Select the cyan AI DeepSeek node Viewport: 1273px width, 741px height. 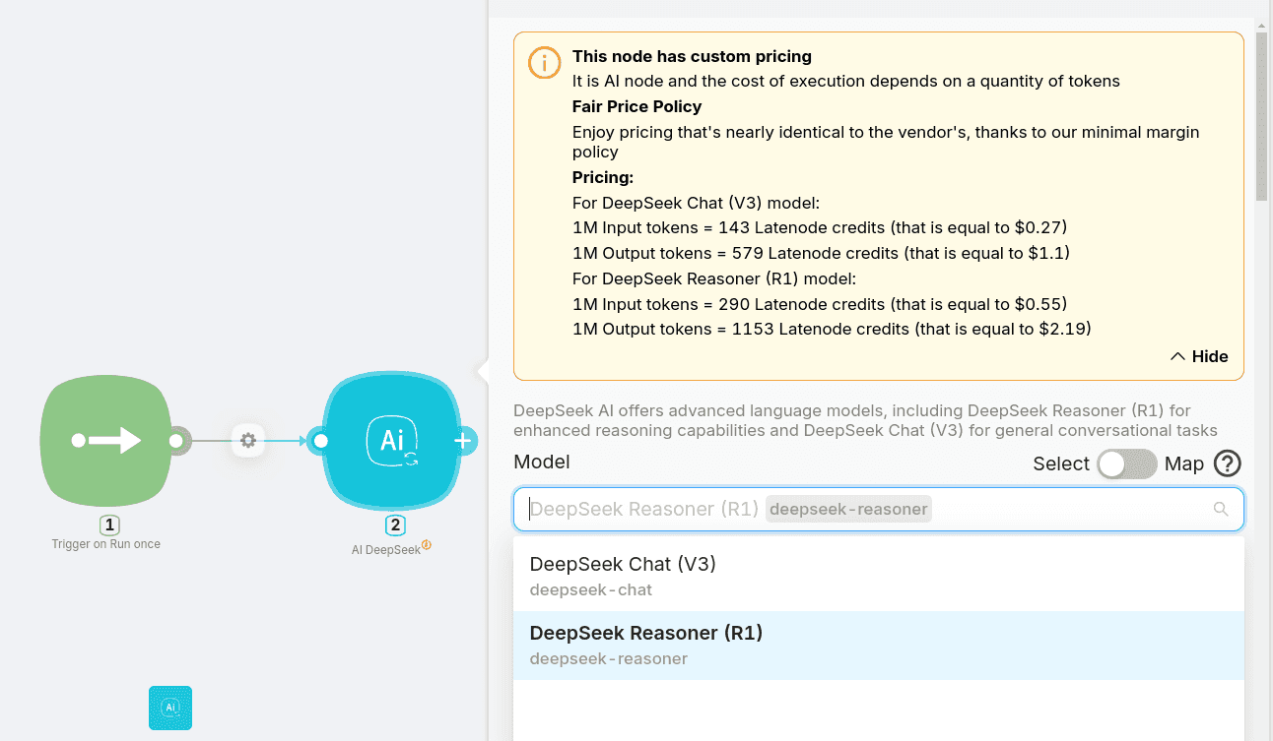click(x=392, y=441)
